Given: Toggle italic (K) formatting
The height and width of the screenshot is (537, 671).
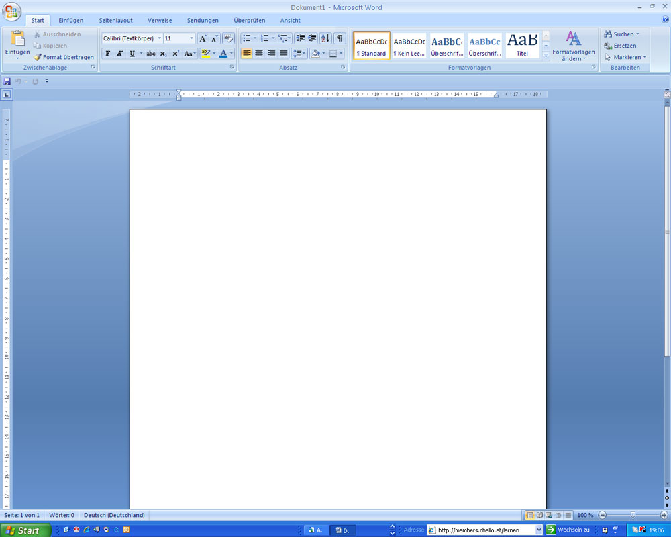Looking at the screenshot, I should (120, 54).
